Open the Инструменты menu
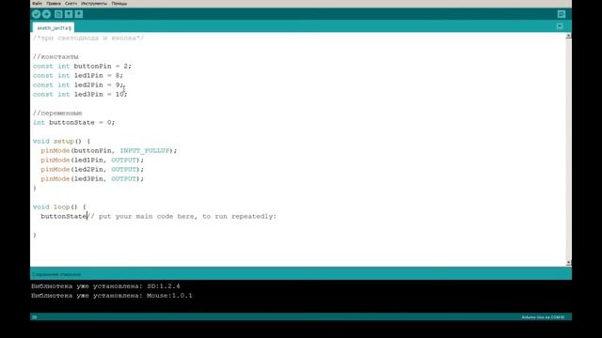The height and width of the screenshot is (338, 602). (94, 4)
